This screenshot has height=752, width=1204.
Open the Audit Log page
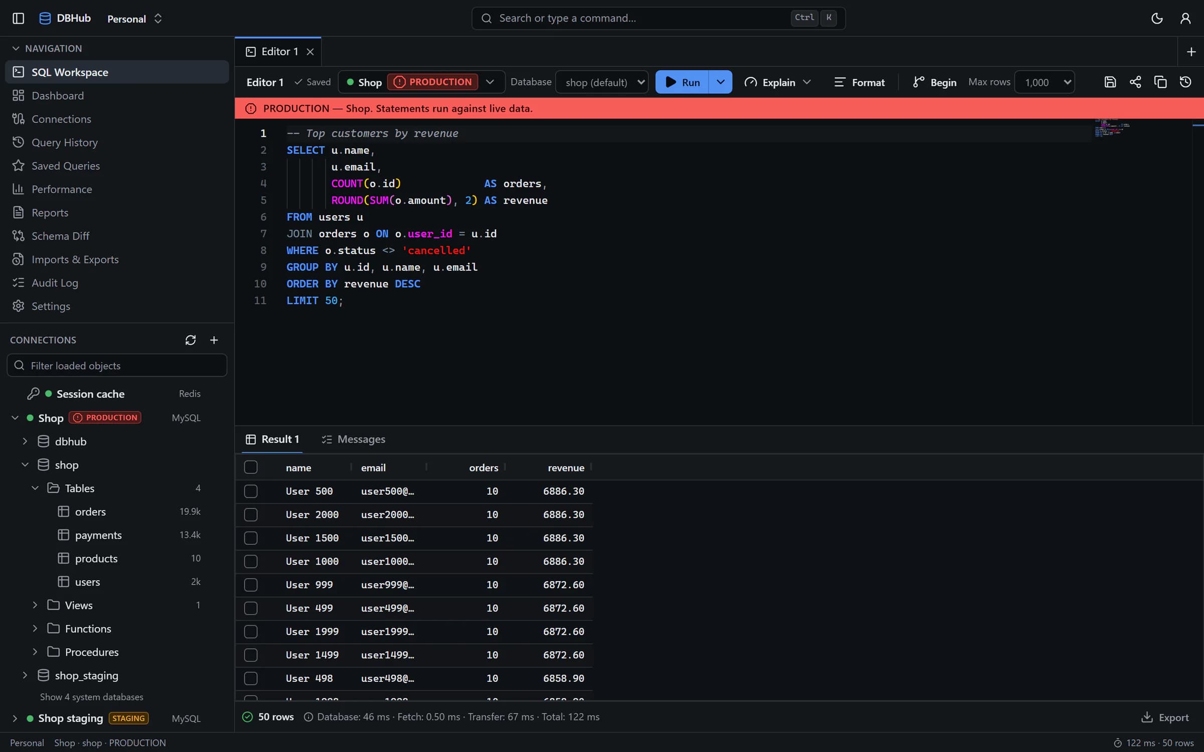point(117,283)
